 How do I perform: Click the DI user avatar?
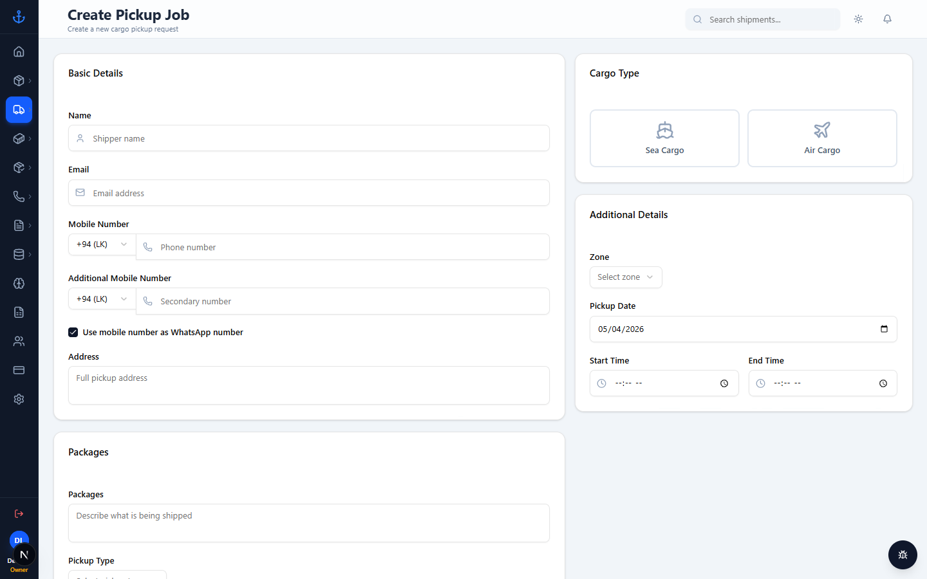19,540
